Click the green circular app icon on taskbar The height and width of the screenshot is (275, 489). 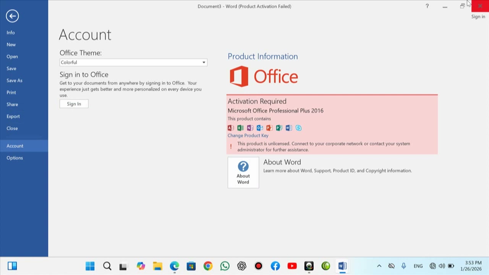point(325,266)
